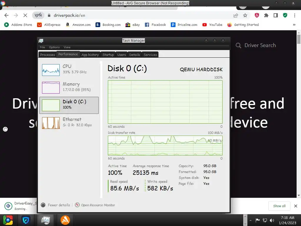Click the webpage scroll down arrow

click(299, 195)
